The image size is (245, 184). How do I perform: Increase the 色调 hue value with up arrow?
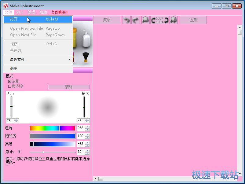[87, 127]
